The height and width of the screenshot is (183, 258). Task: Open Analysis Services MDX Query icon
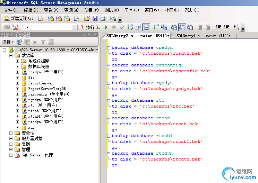click(x=51, y=18)
